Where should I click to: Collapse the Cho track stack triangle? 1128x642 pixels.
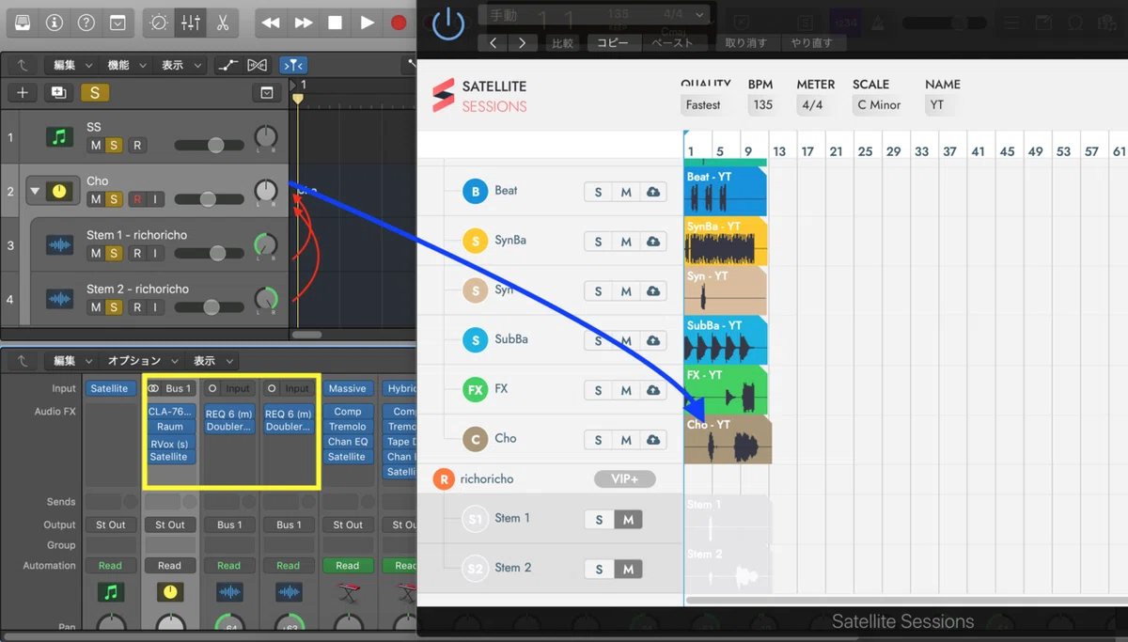pos(35,191)
